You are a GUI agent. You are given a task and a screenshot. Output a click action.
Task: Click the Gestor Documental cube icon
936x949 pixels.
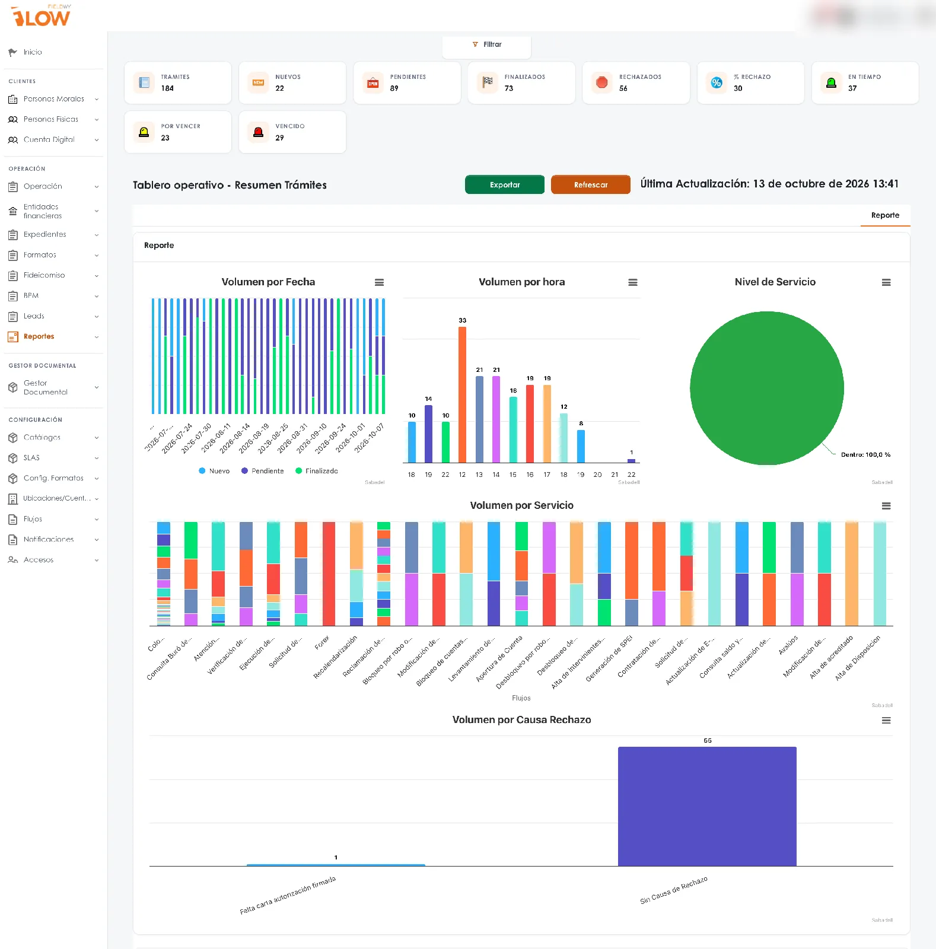pyautogui.click(x=12, y=387)
